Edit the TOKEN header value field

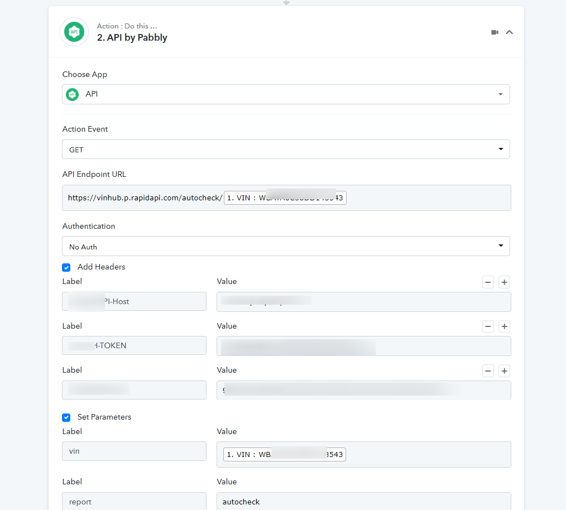tap(363, 346)
